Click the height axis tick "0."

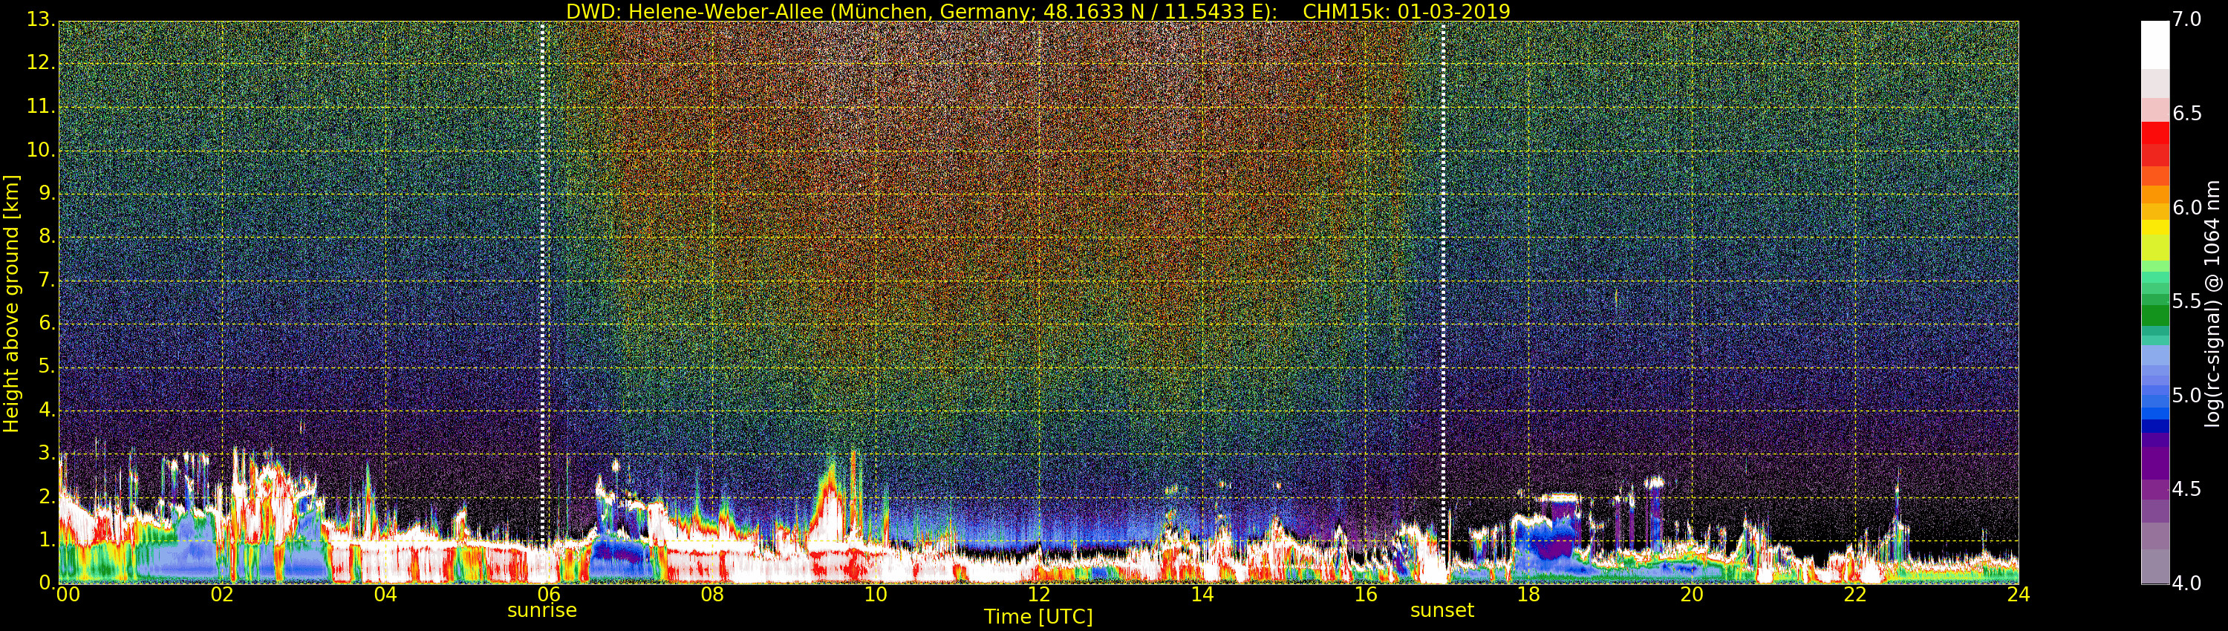coord(46,583)
